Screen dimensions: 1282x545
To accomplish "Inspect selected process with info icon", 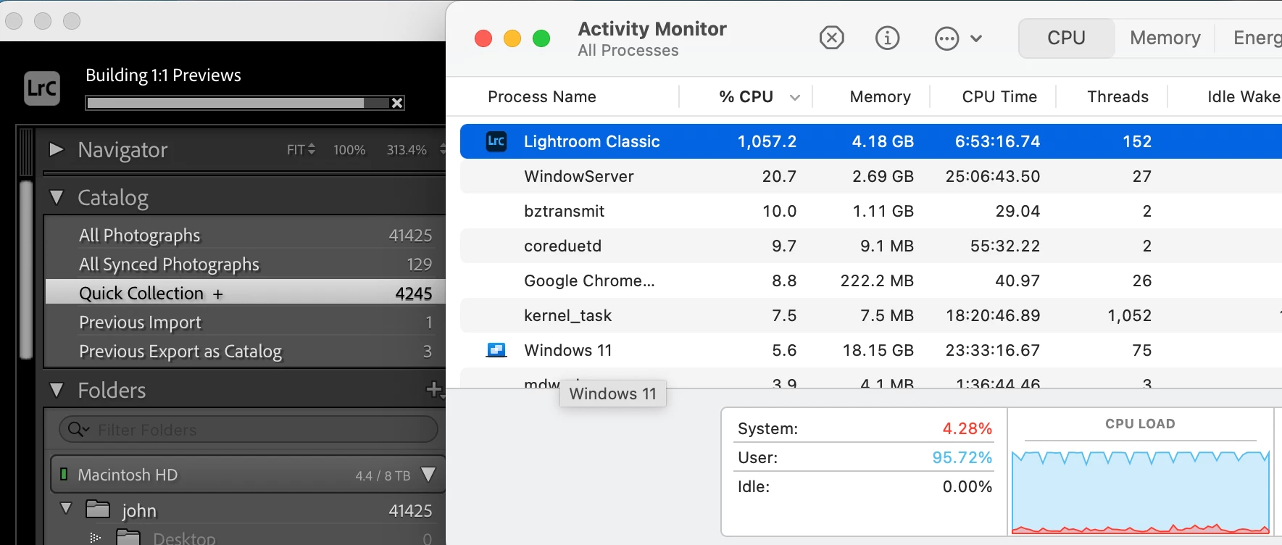I will click(x=887, y=38).
